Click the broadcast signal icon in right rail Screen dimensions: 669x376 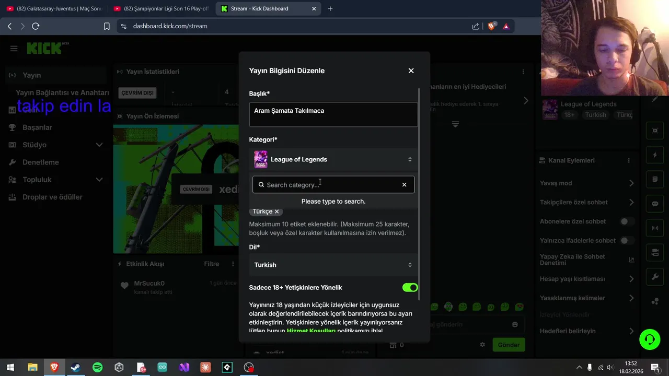655,228
